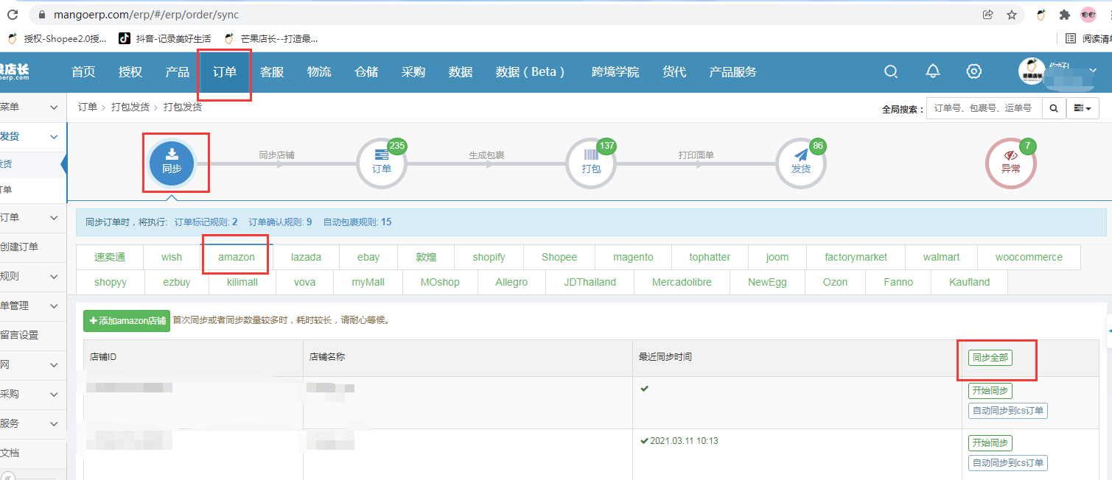Click the 发货 step icon with badge 86
Viewport: 1112px width, 480px height.
point(801,163)
